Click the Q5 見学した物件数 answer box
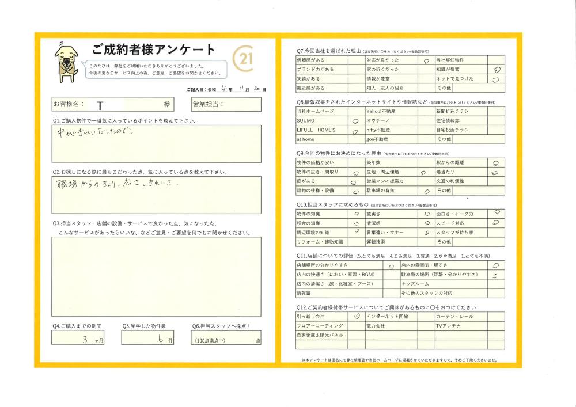This screenshot has height=407, width=576. click(x=147, y=337)
